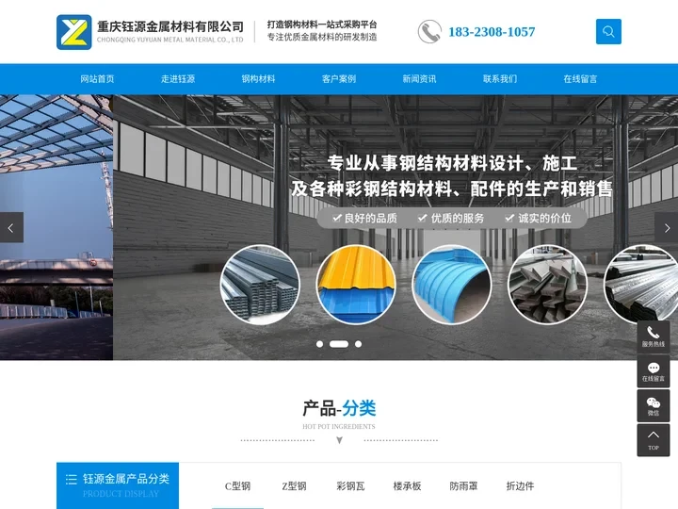The height and width of the screenshot is (509, 678).
Task: Select third banner slide indicator dot
Action: coord(358,344)
